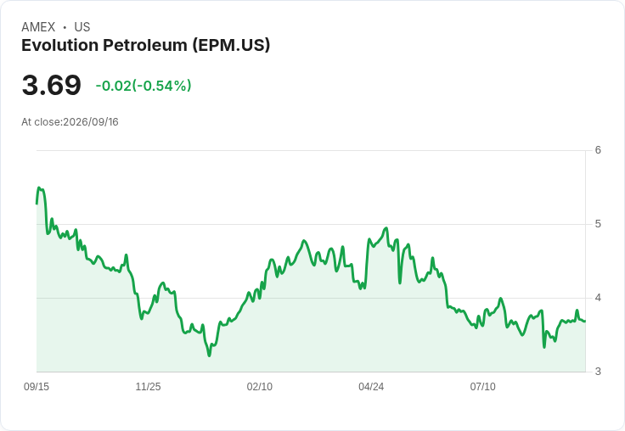Click the lowest trough of the price line
The width and height of the screenshot is (625, 431).
pos(209,355)
